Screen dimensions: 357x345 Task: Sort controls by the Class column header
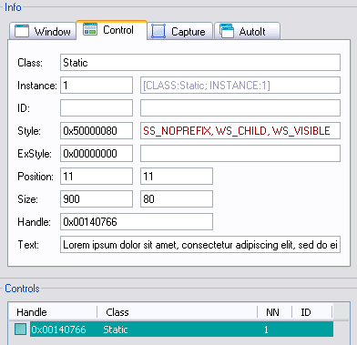coord(178,312)
